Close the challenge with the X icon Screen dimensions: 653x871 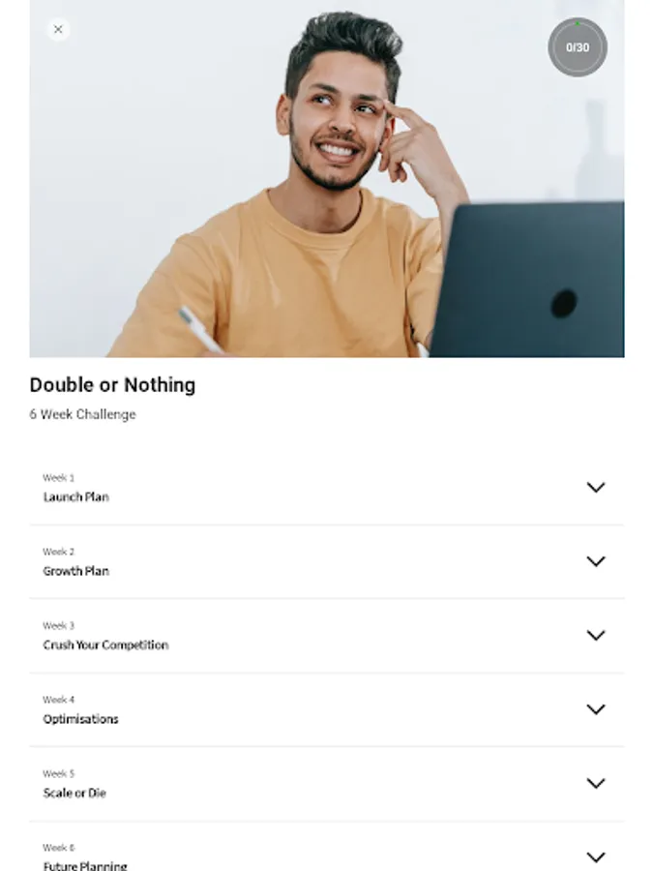pyautogui.click(x=58, y=29)
